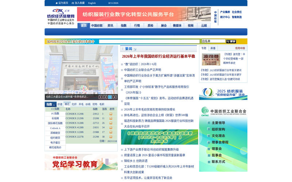The width and height of the screenshot is (292, 182).
Task: Select FC指数 in cotton index list
Action: 55,114
